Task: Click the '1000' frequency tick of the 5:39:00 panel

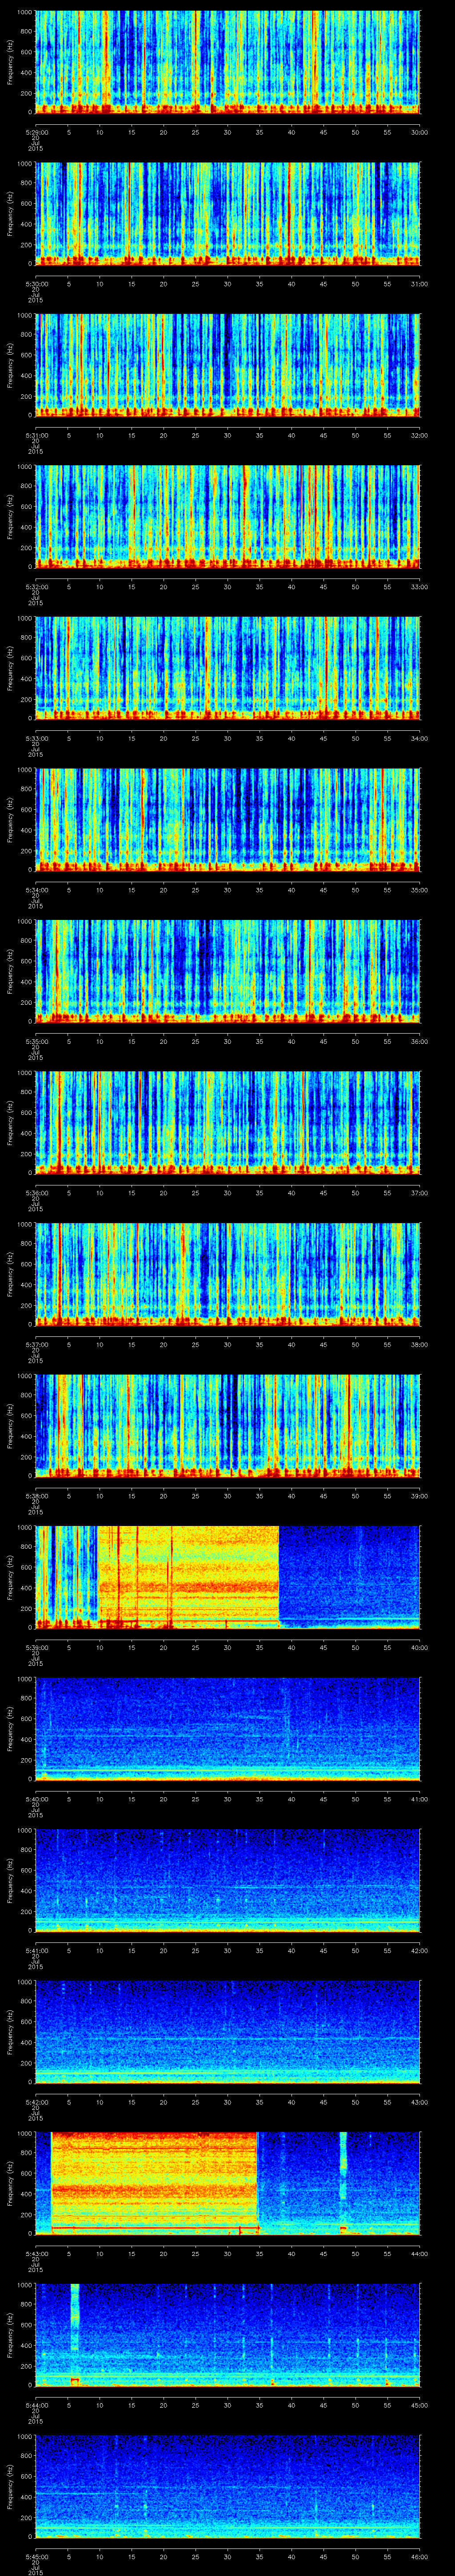Action: 25,1528
